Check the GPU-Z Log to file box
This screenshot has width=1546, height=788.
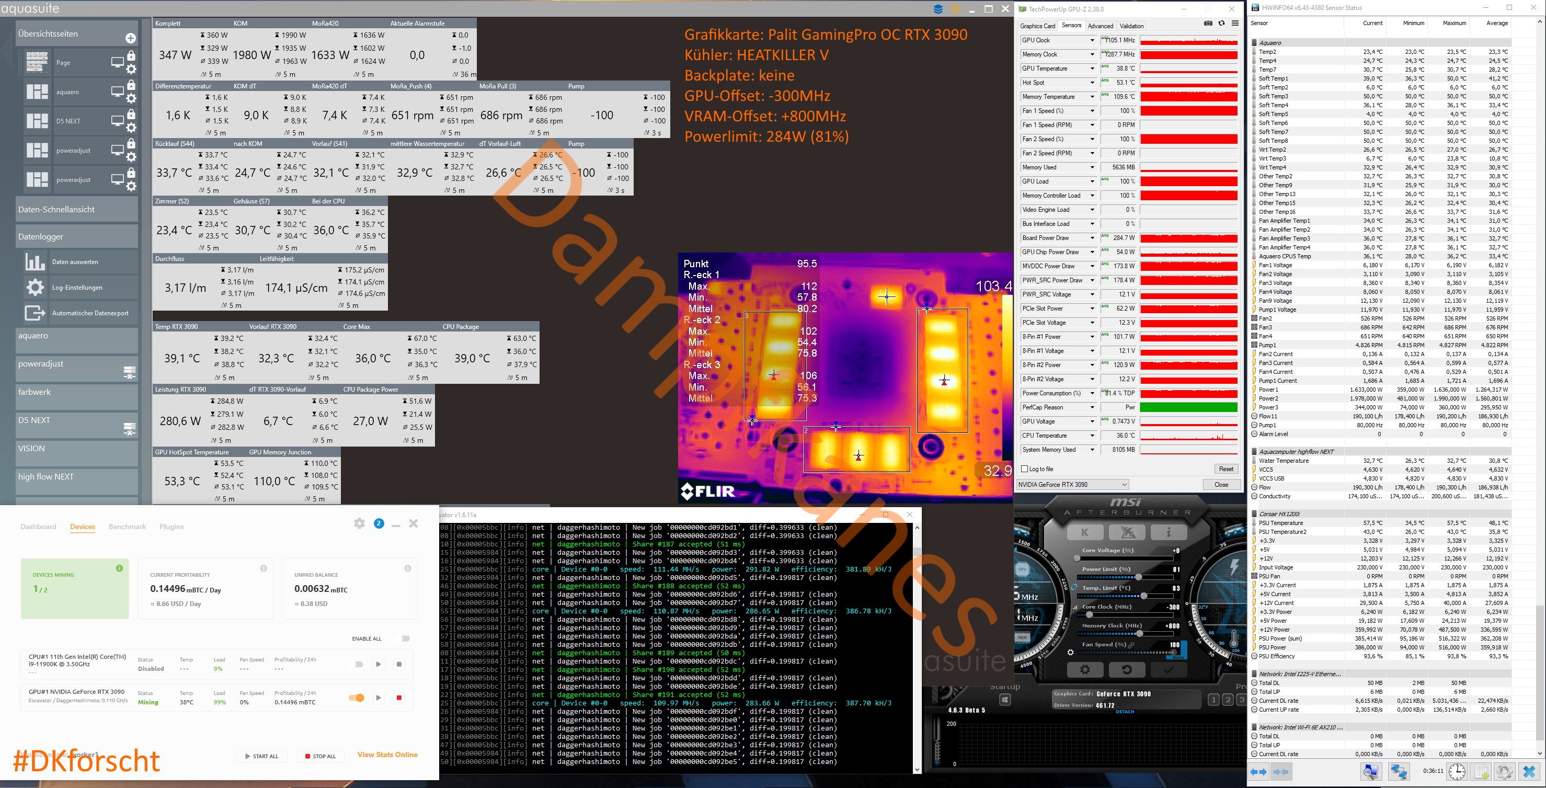pos(1024,469)
